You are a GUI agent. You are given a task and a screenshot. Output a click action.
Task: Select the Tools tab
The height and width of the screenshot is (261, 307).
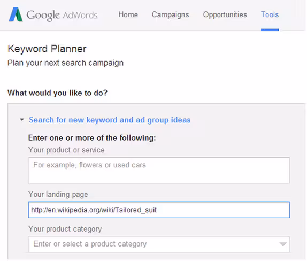pyautogui.click(x=270, y=14)
